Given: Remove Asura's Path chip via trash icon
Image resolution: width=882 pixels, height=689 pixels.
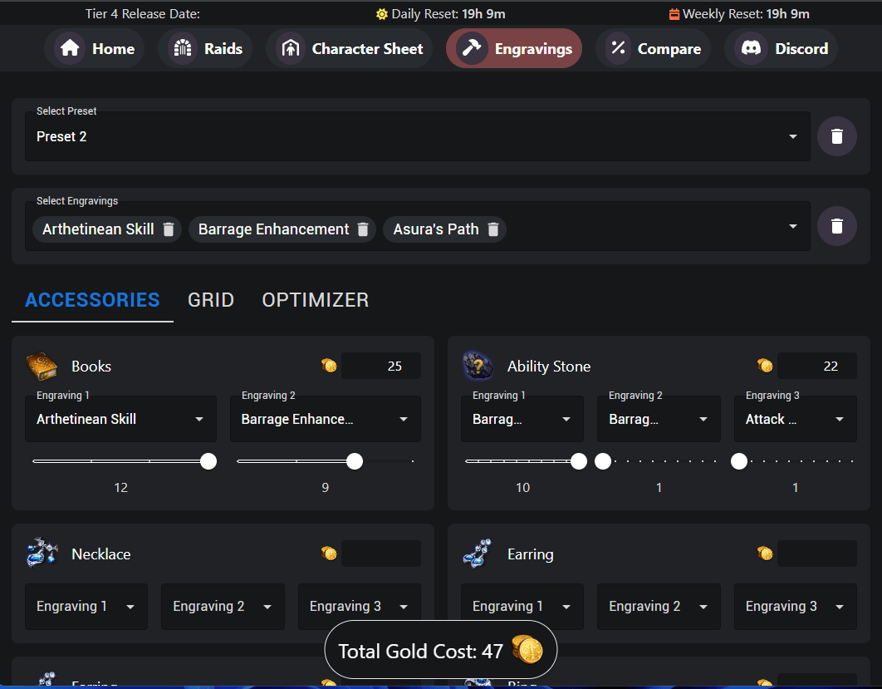Looking at the screenshot, I should point(493,229).
